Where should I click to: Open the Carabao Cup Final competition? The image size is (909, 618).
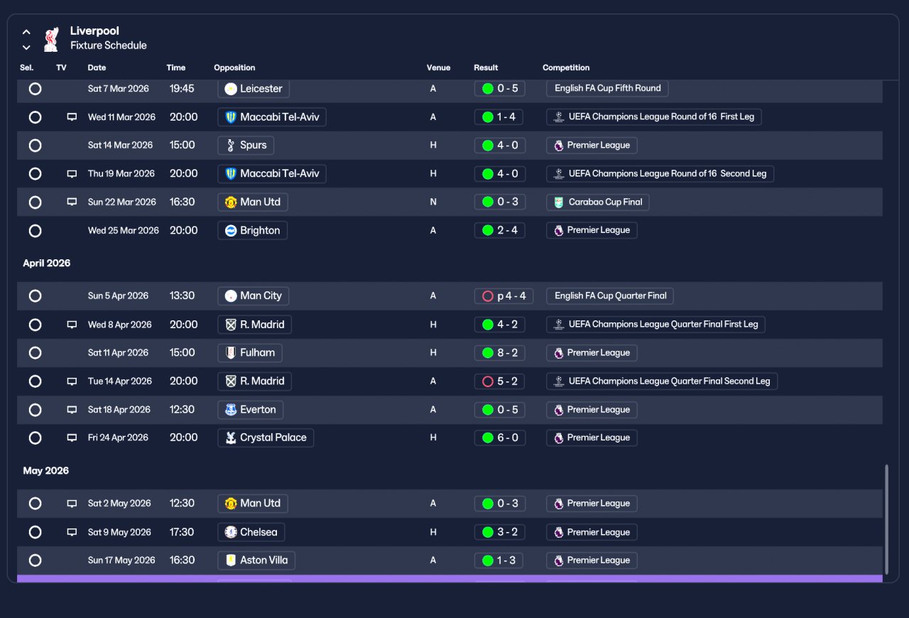[598, 202]
